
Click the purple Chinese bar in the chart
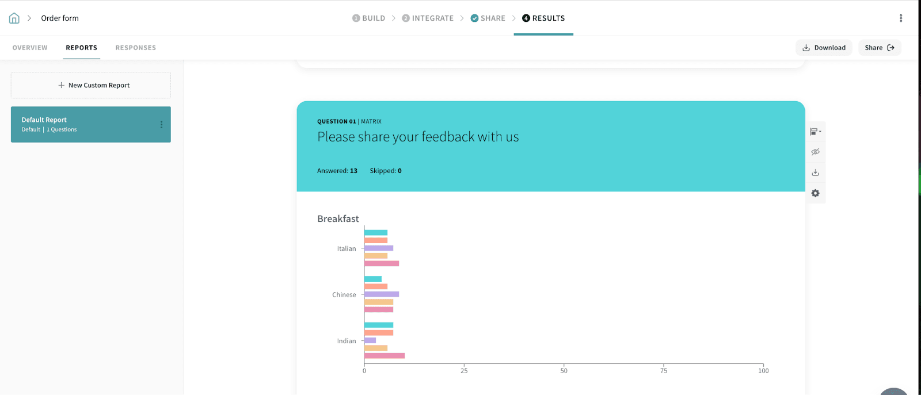[382, 294]
